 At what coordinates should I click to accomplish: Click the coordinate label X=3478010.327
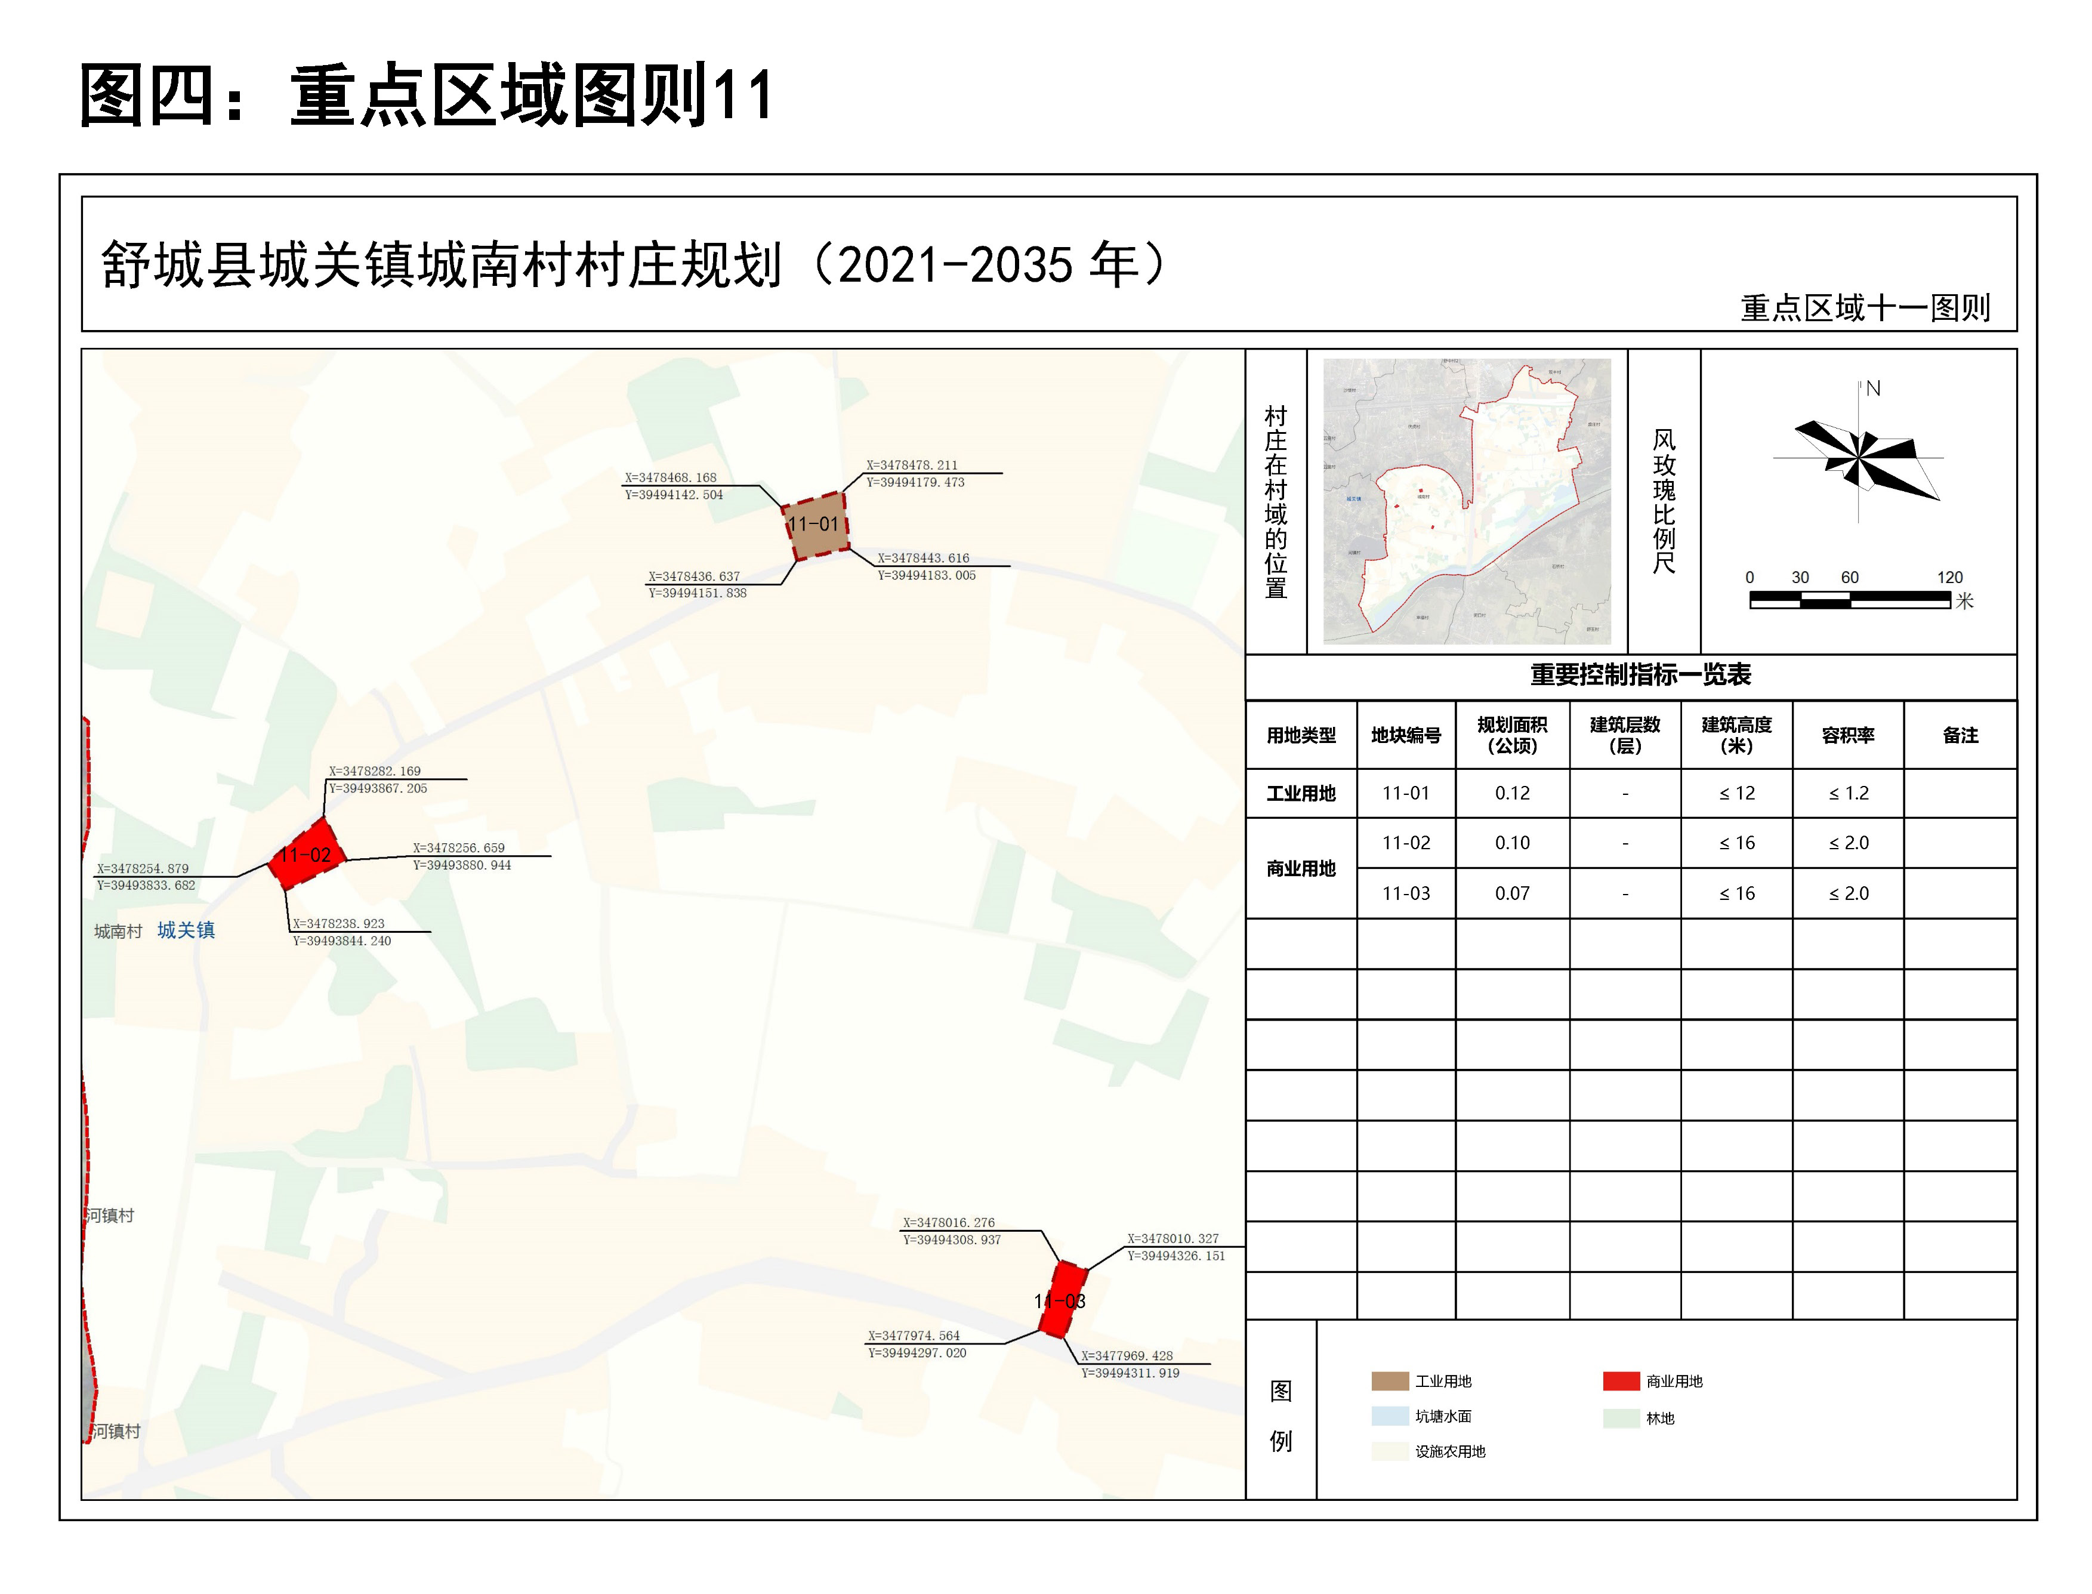pyautogui.click(x=1172, y=1238)
